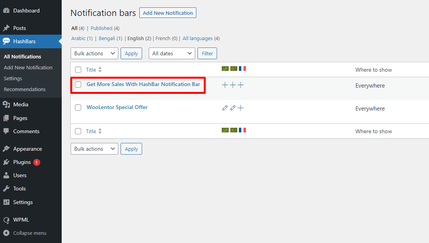Tick the checkbox for WooLentor Special Offer
This screenshot has width=429, height=243.
[x=78, y=107]
